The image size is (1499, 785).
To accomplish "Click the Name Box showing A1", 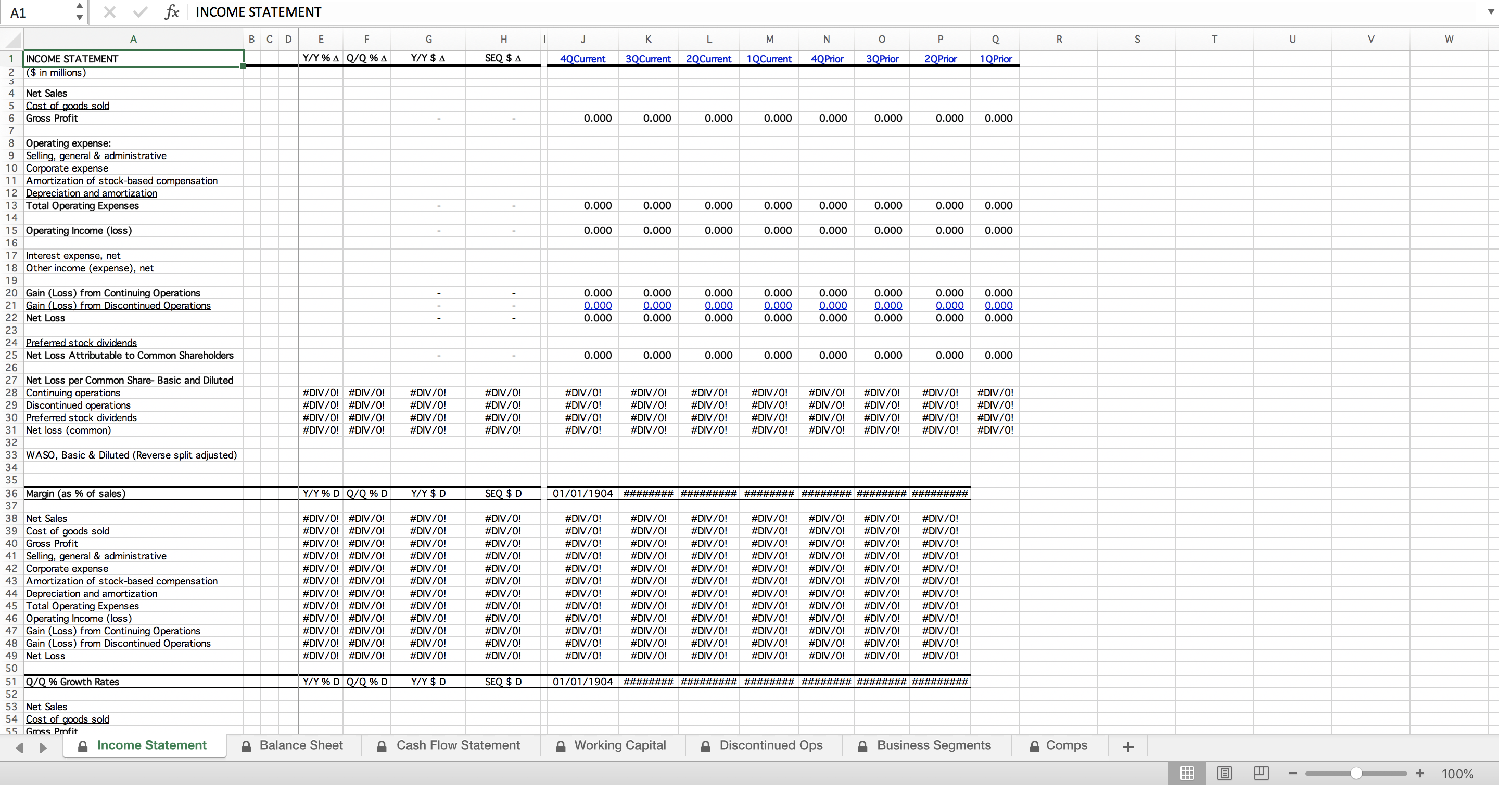I will 36,12.
